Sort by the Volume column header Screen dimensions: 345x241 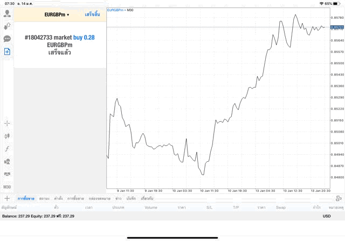coord(151,207)
